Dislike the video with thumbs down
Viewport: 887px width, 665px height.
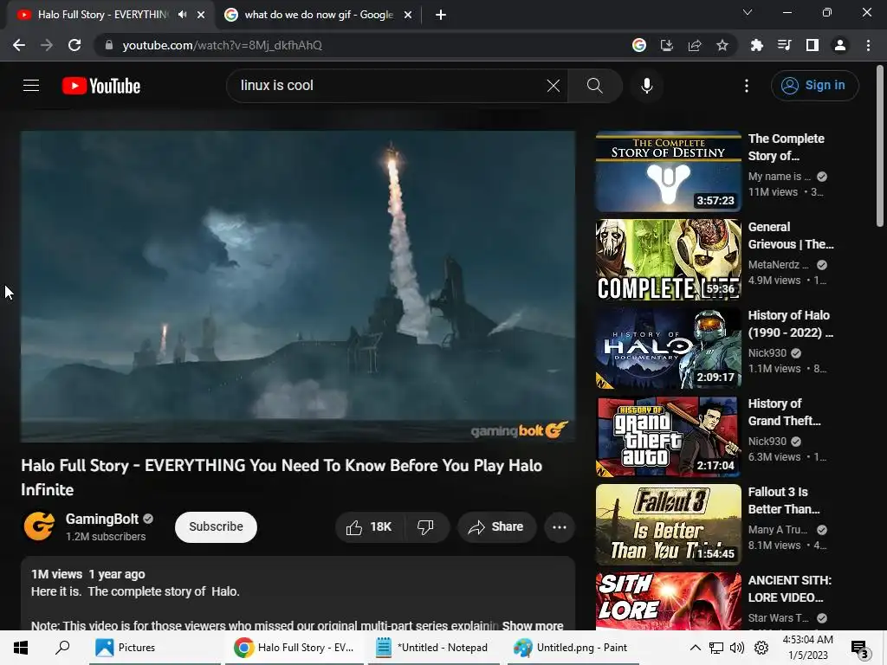425,527
